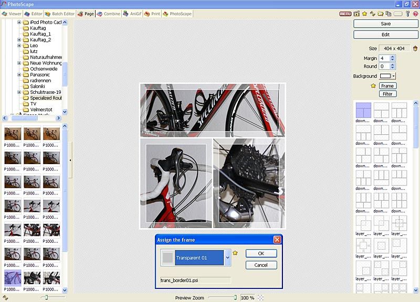Click the Edit button

(386, 35)
